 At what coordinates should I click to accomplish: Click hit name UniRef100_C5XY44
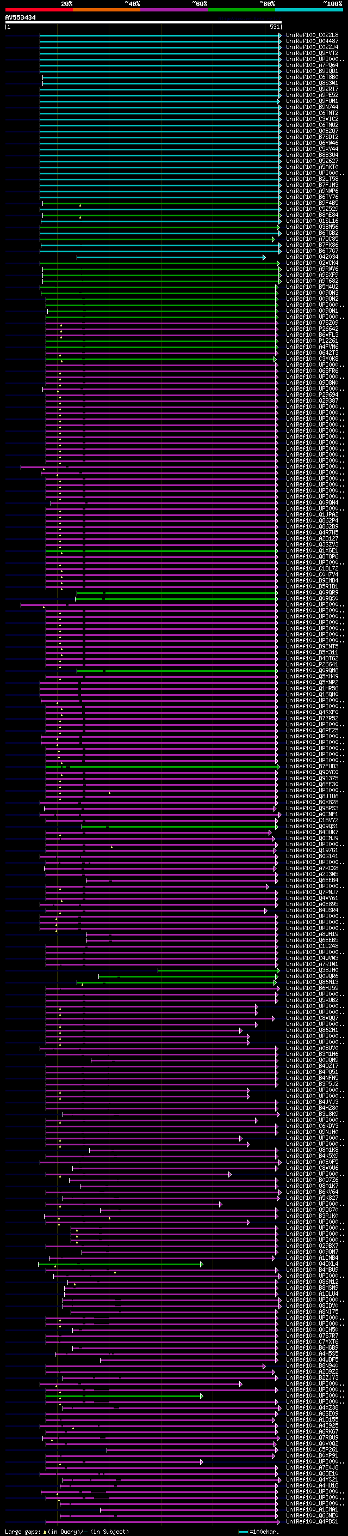click(x=312, y=149)
